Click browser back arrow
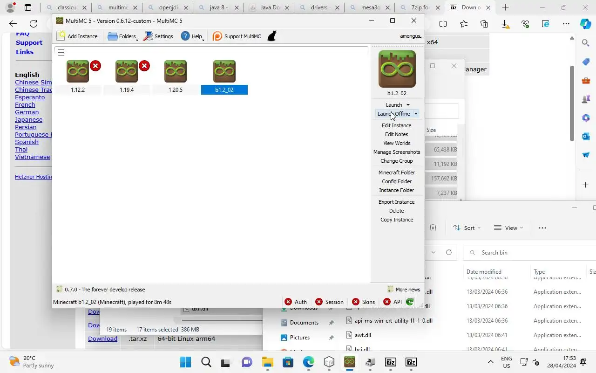Viewport: 596px width, 373px height. tap(13, 24)
